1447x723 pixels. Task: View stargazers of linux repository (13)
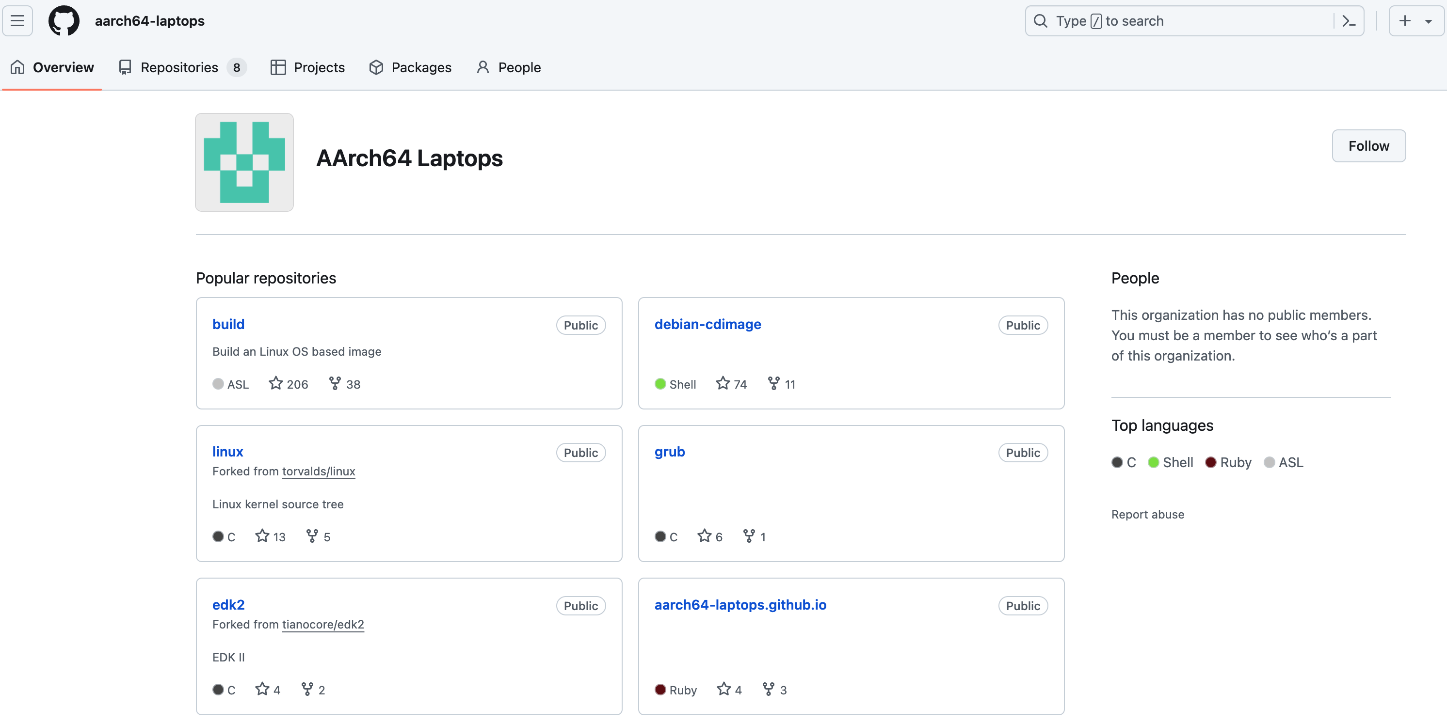coord(270,536)
